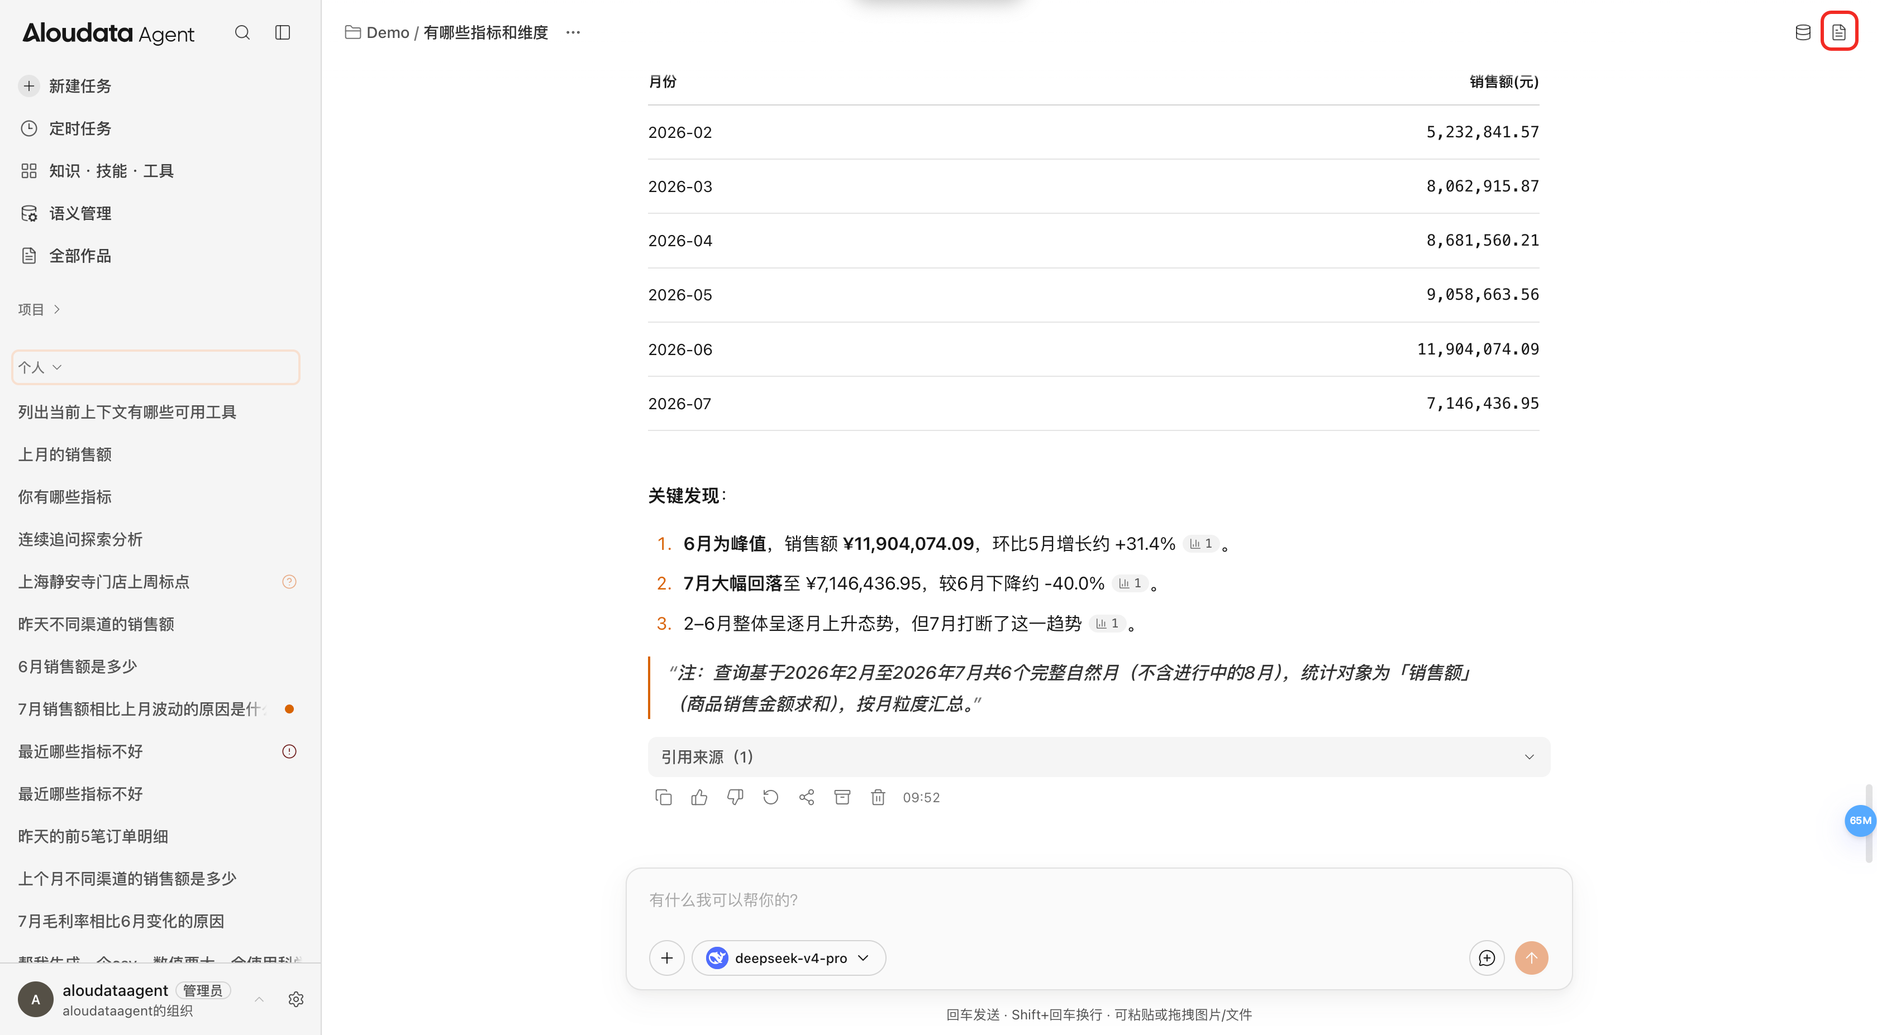This screenshot has width=1877, height=1035.
Task: Click the new chat bubble icon
Action: coord(1487,957)
